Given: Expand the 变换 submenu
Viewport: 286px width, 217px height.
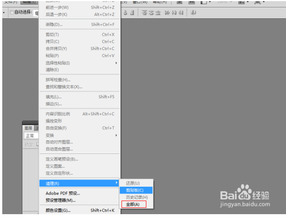Looking at the screenshot, I should (79, 135).
